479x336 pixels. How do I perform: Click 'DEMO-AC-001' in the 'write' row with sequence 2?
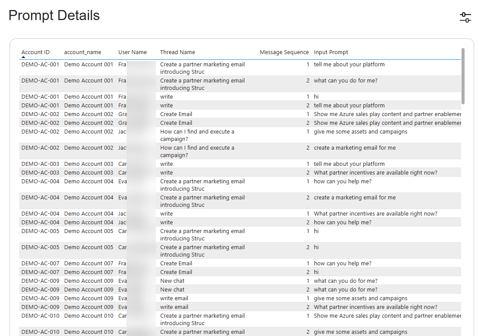tap(40, 105)
